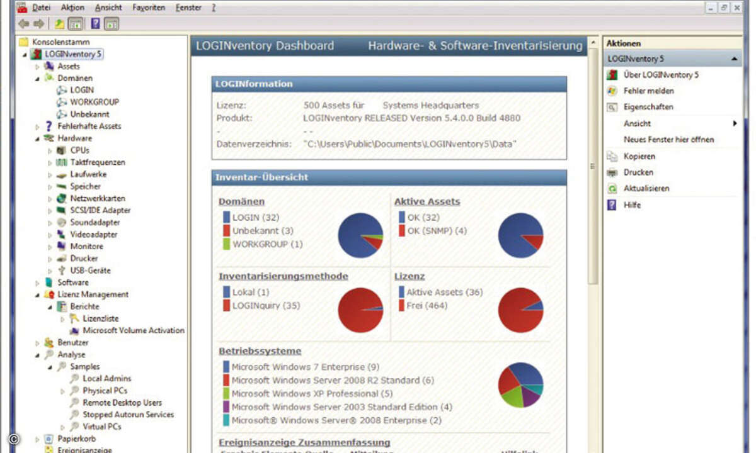Expand the Physical PCs node
This screenshot has height=453, width=756.
(62, 391)
